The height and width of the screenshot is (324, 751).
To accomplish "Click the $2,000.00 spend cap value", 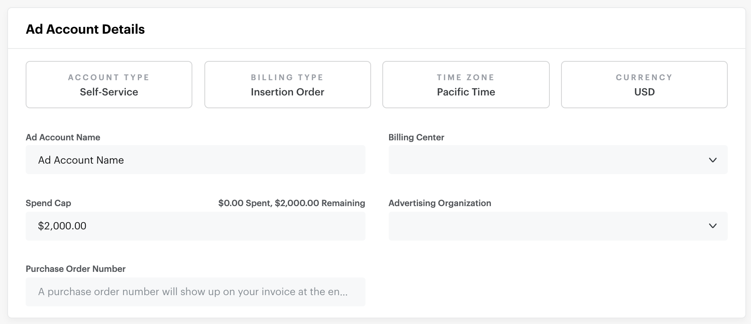I will (x=62, y=226).
